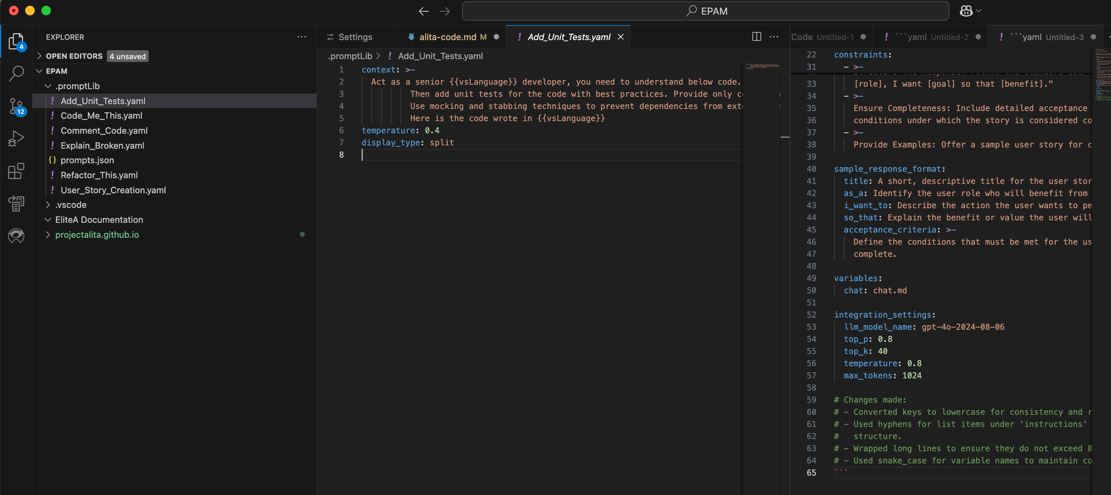Click the EPAM command center search box
Screen dimensions: 1111x495
(x=705, y=11)
